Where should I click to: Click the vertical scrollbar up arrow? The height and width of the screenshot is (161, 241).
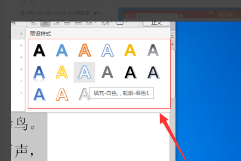click(172, 44)
